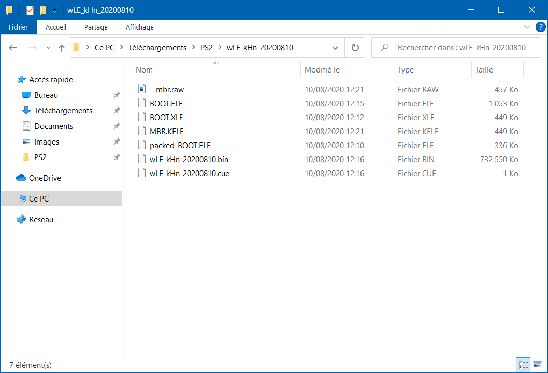Go up one folder level
548x373 pixels.
tap(62, 48)
